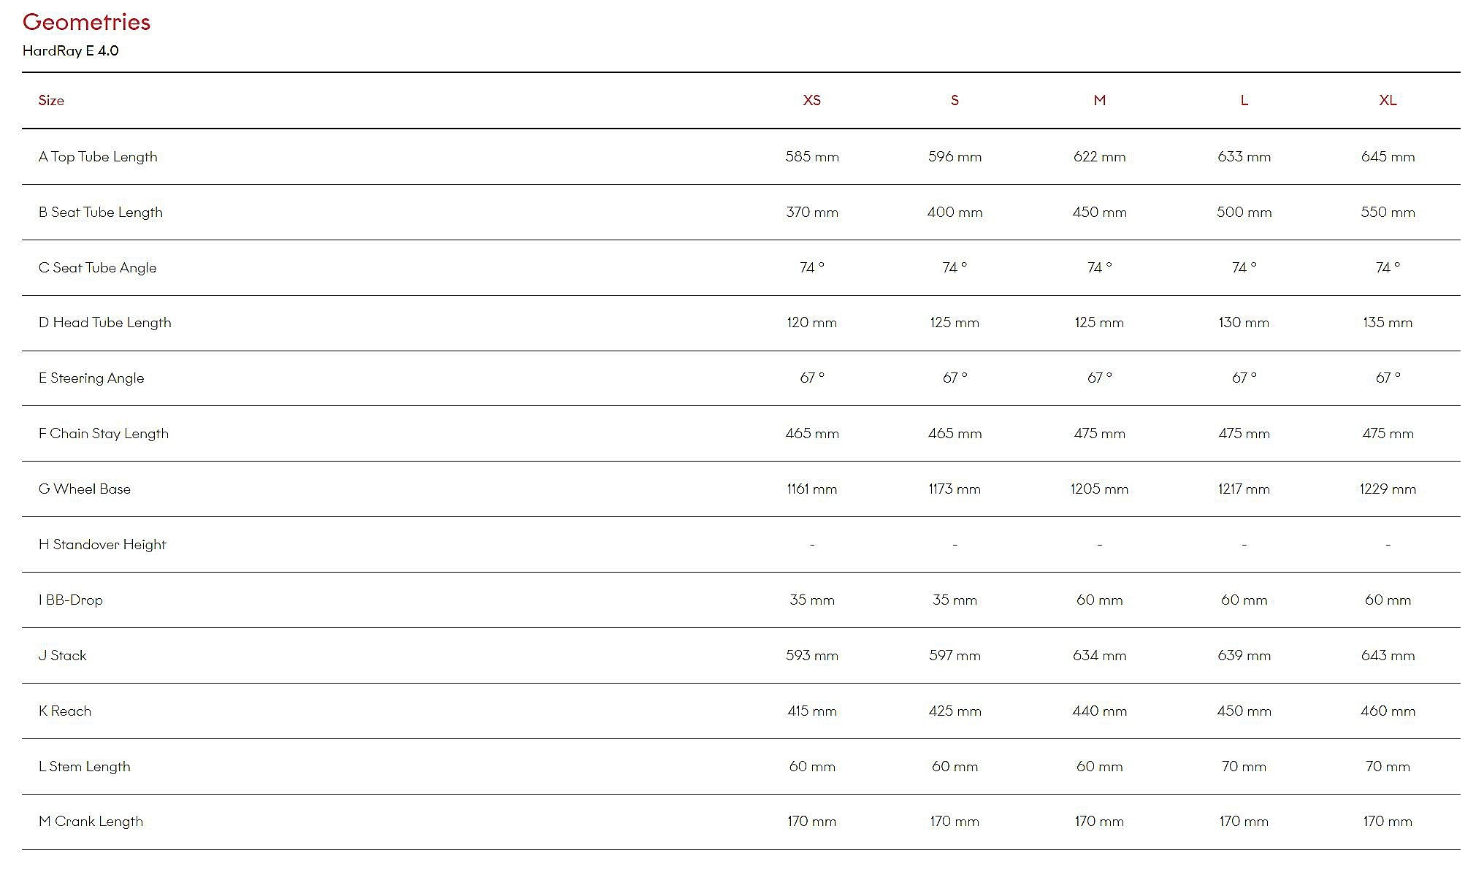Click the 135 mm head tube value
Image resolution: width=1484 pixels, height=872 pixels.
click(x=1388, y=323)
